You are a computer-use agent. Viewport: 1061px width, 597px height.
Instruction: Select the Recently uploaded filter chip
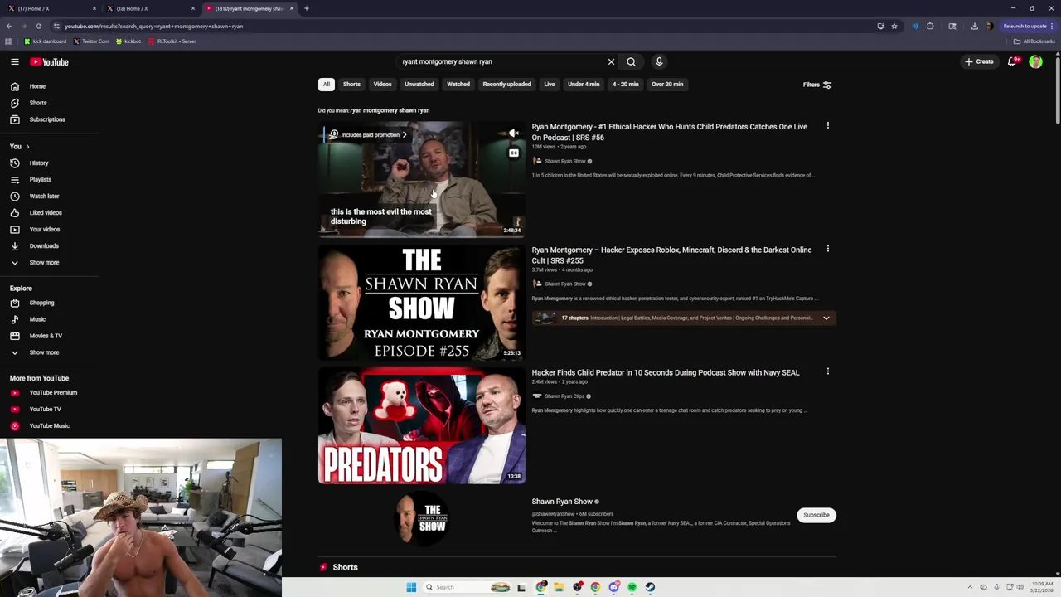pos(506,84)
